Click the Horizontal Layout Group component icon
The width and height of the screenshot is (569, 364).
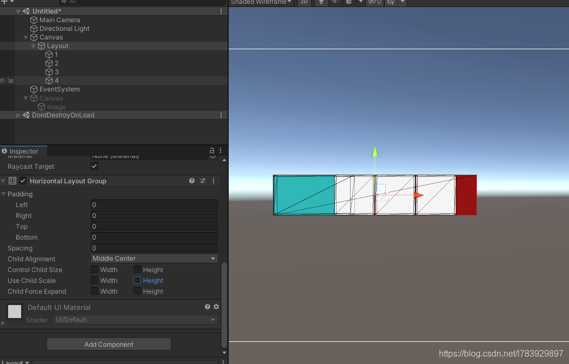coord(12,181)
